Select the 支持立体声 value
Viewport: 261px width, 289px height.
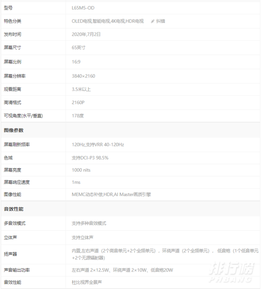pyautogui.click(x=83, y=237)
